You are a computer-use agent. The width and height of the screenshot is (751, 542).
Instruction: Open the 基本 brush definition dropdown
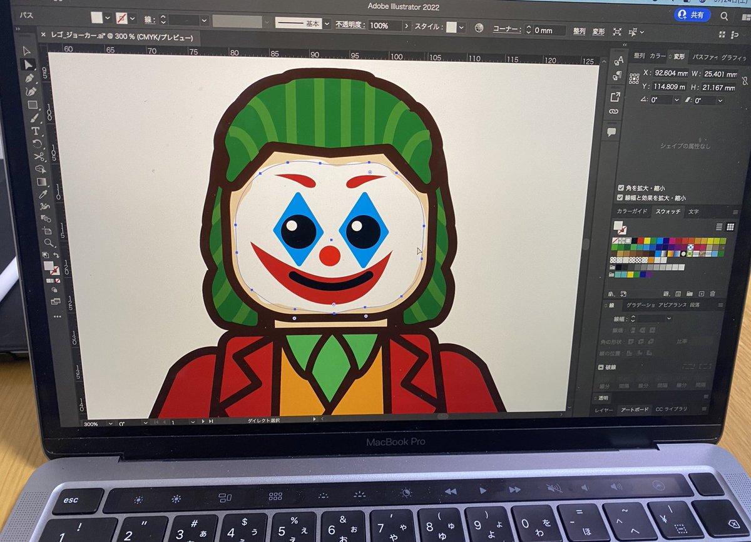pyautogui.click(x=327, y=24)
